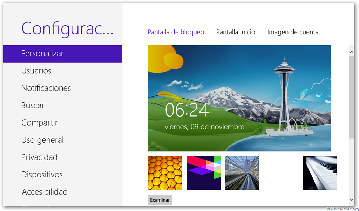
Task: Open the Imagen de cuenta tab
Action: 293,32
